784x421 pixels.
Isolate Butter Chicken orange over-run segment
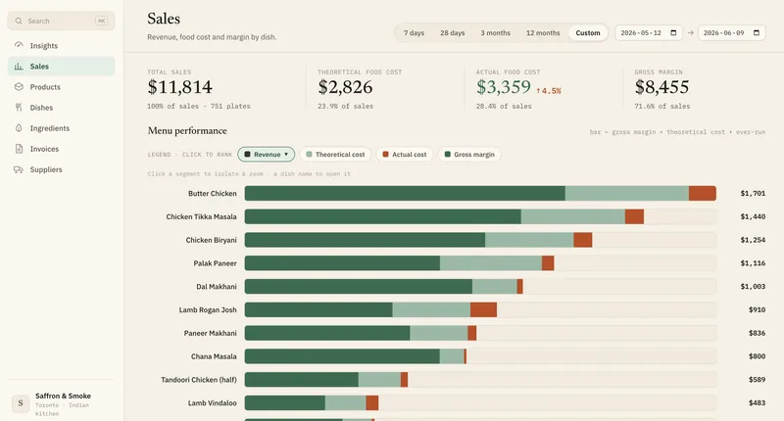[702, 193]
